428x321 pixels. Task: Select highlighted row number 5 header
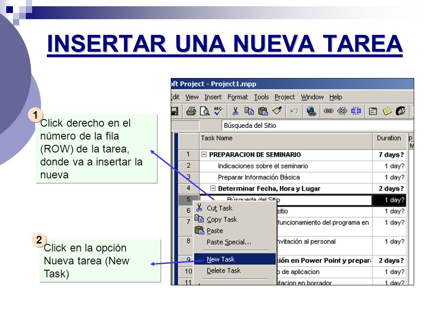[189, 200]
